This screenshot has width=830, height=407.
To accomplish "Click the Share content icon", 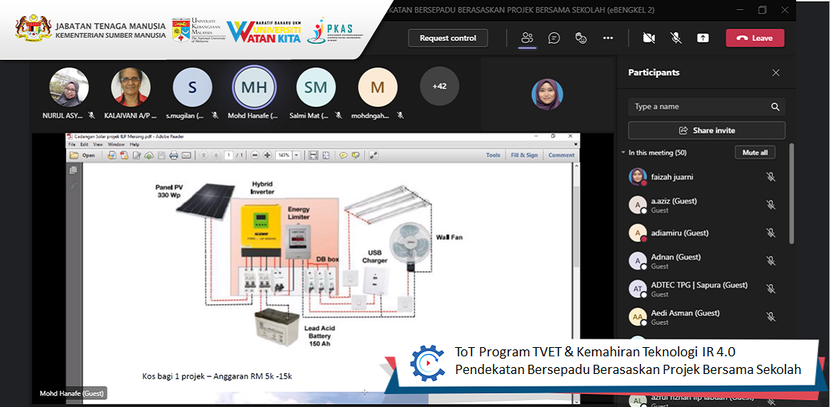I will coord(702,38).
